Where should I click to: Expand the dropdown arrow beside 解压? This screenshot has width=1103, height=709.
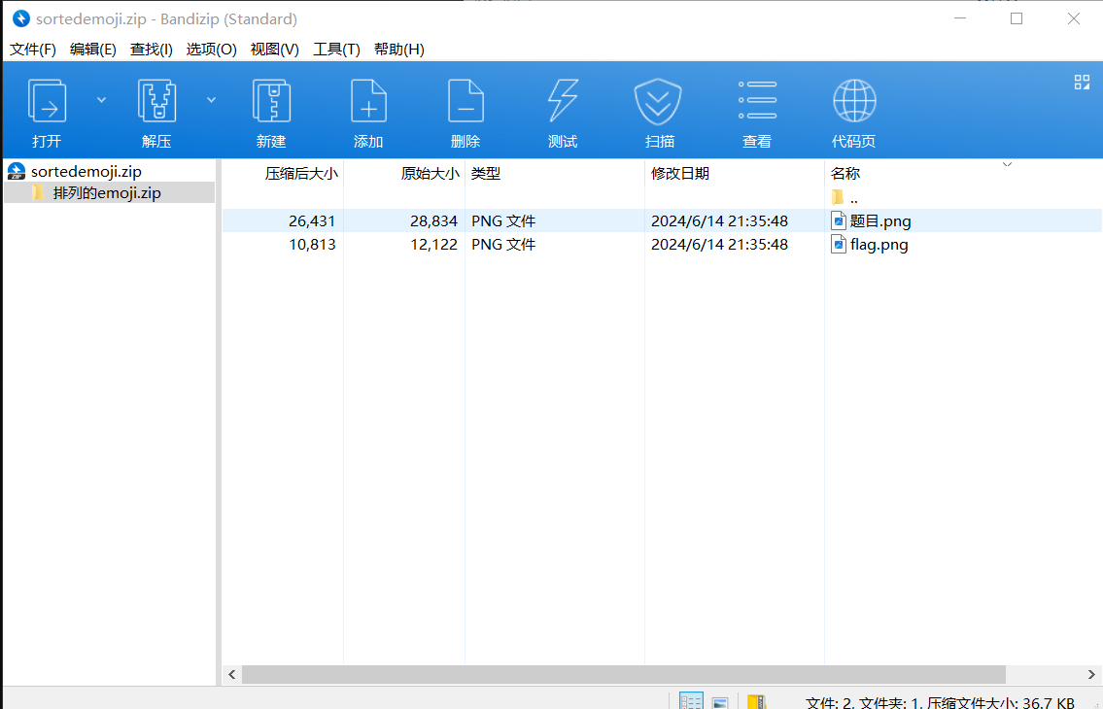click(x=211, y=100)
